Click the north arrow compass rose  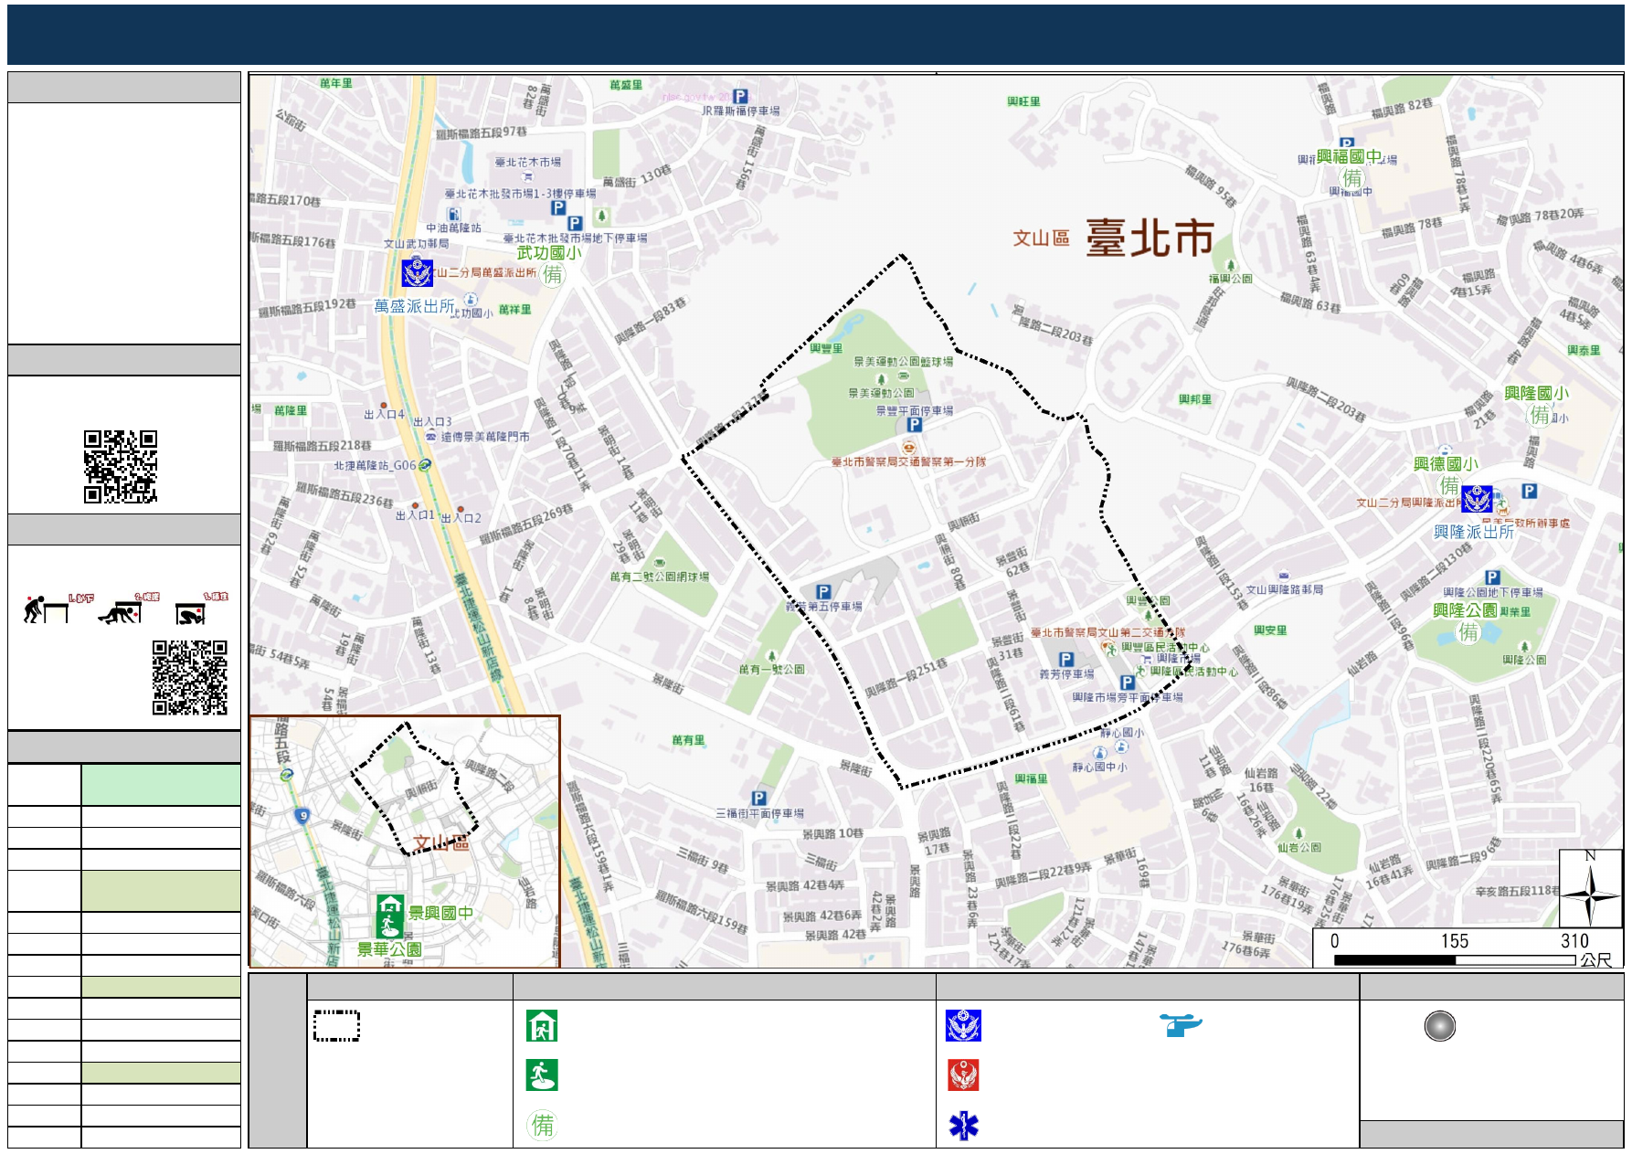coord(1590,888)
